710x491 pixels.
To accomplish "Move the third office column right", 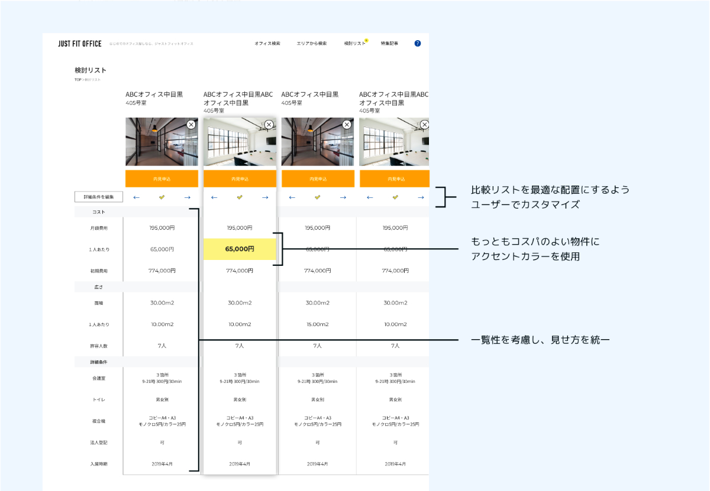I will tap(343, 197).
